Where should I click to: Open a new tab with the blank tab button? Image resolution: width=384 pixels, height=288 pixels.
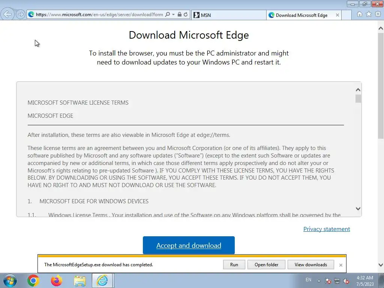[346, 15]
